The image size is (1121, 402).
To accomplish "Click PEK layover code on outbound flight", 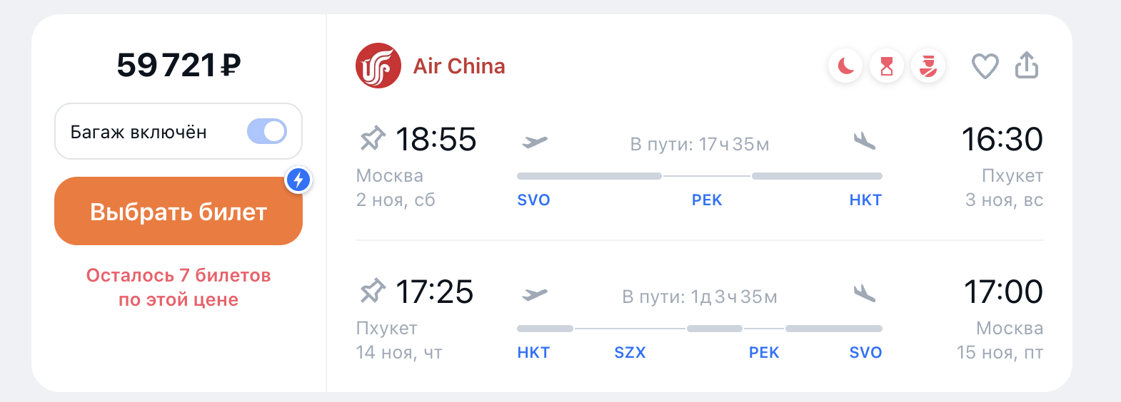I will (707, 200).
